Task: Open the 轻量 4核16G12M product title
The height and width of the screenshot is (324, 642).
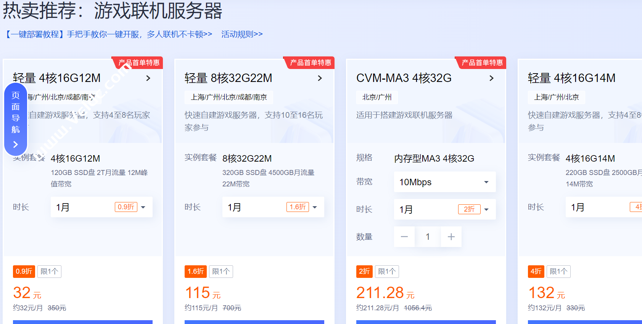Action: click(x=57, y=78)
